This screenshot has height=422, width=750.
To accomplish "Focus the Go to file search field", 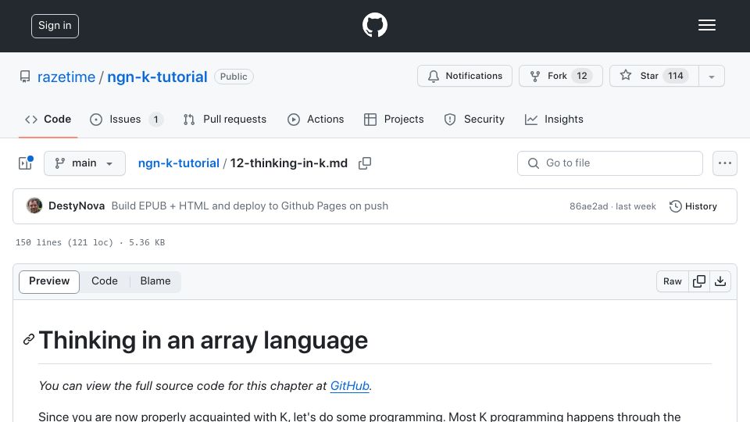I will [x=610, y=163].
